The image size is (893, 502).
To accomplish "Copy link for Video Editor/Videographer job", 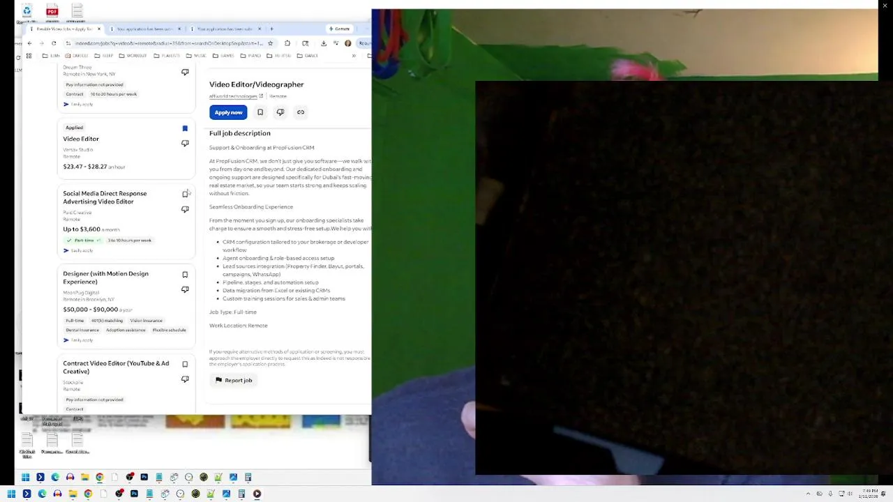I will tap(301, 112).
